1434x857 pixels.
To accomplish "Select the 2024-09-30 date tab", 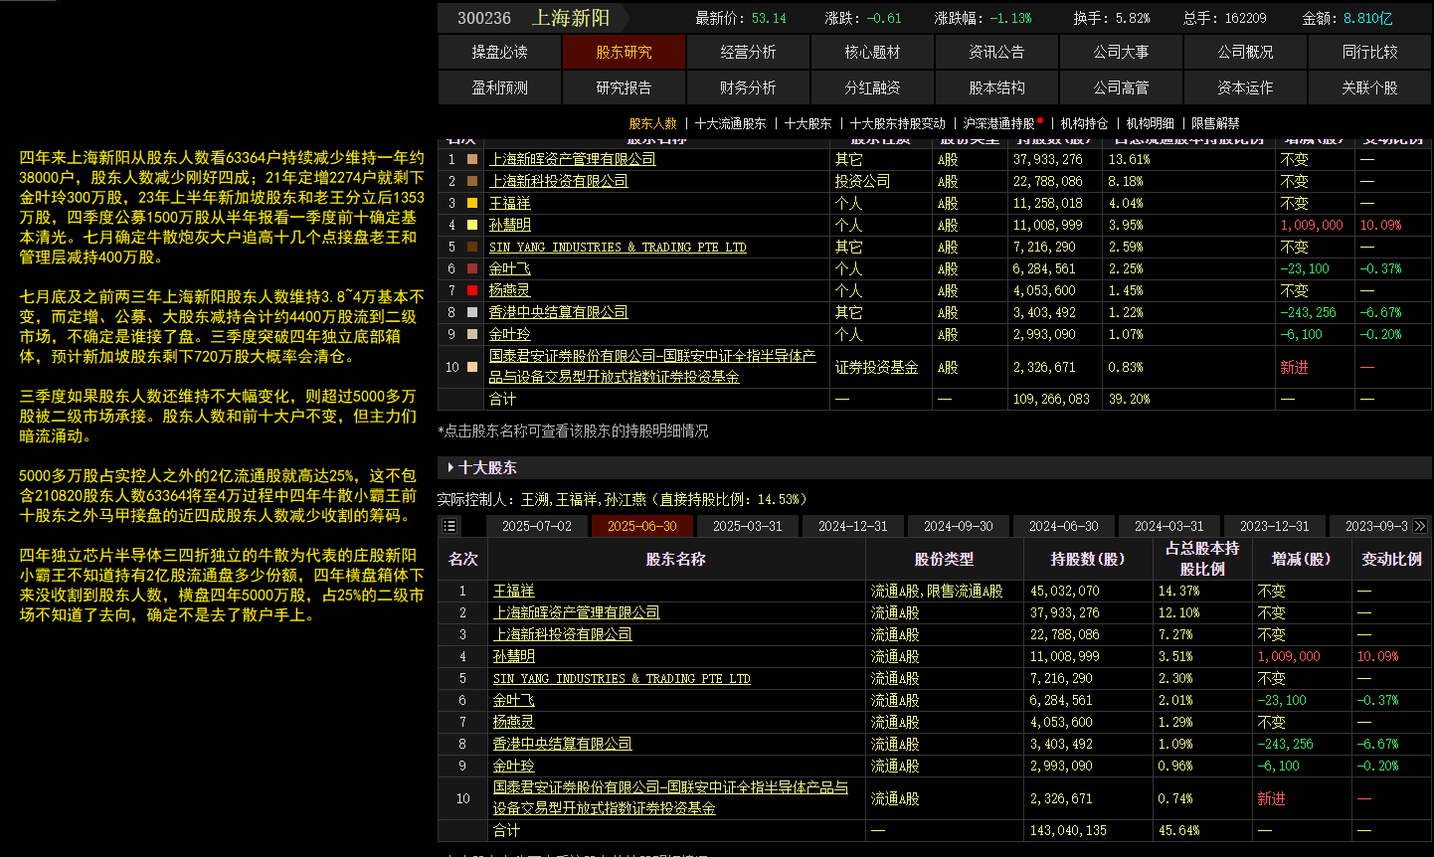I will click(x=959, y=526).
